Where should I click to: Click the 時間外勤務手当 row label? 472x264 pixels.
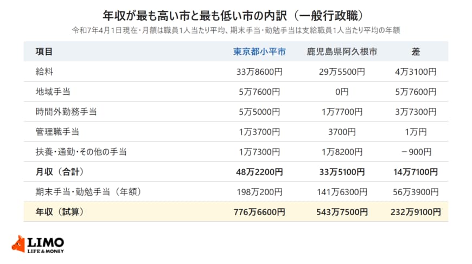[66, 112]
